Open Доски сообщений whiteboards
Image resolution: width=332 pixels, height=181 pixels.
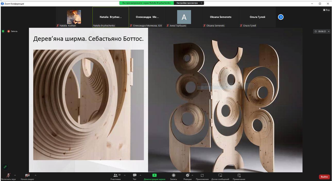click(220, 176)
